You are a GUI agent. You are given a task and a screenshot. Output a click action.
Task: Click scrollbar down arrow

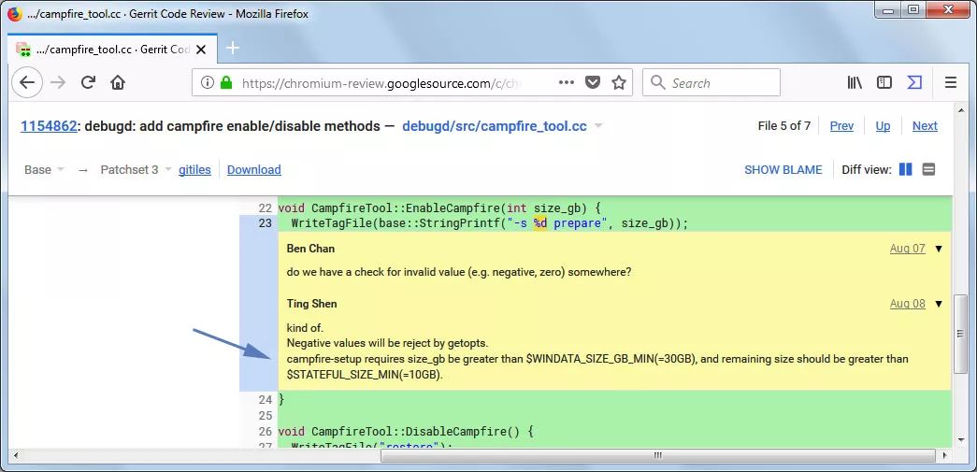pos(960,441)
